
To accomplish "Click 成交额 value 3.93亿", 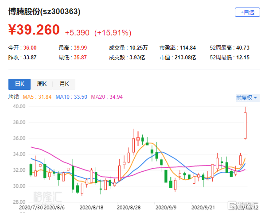I will click(x=137, y=58).
